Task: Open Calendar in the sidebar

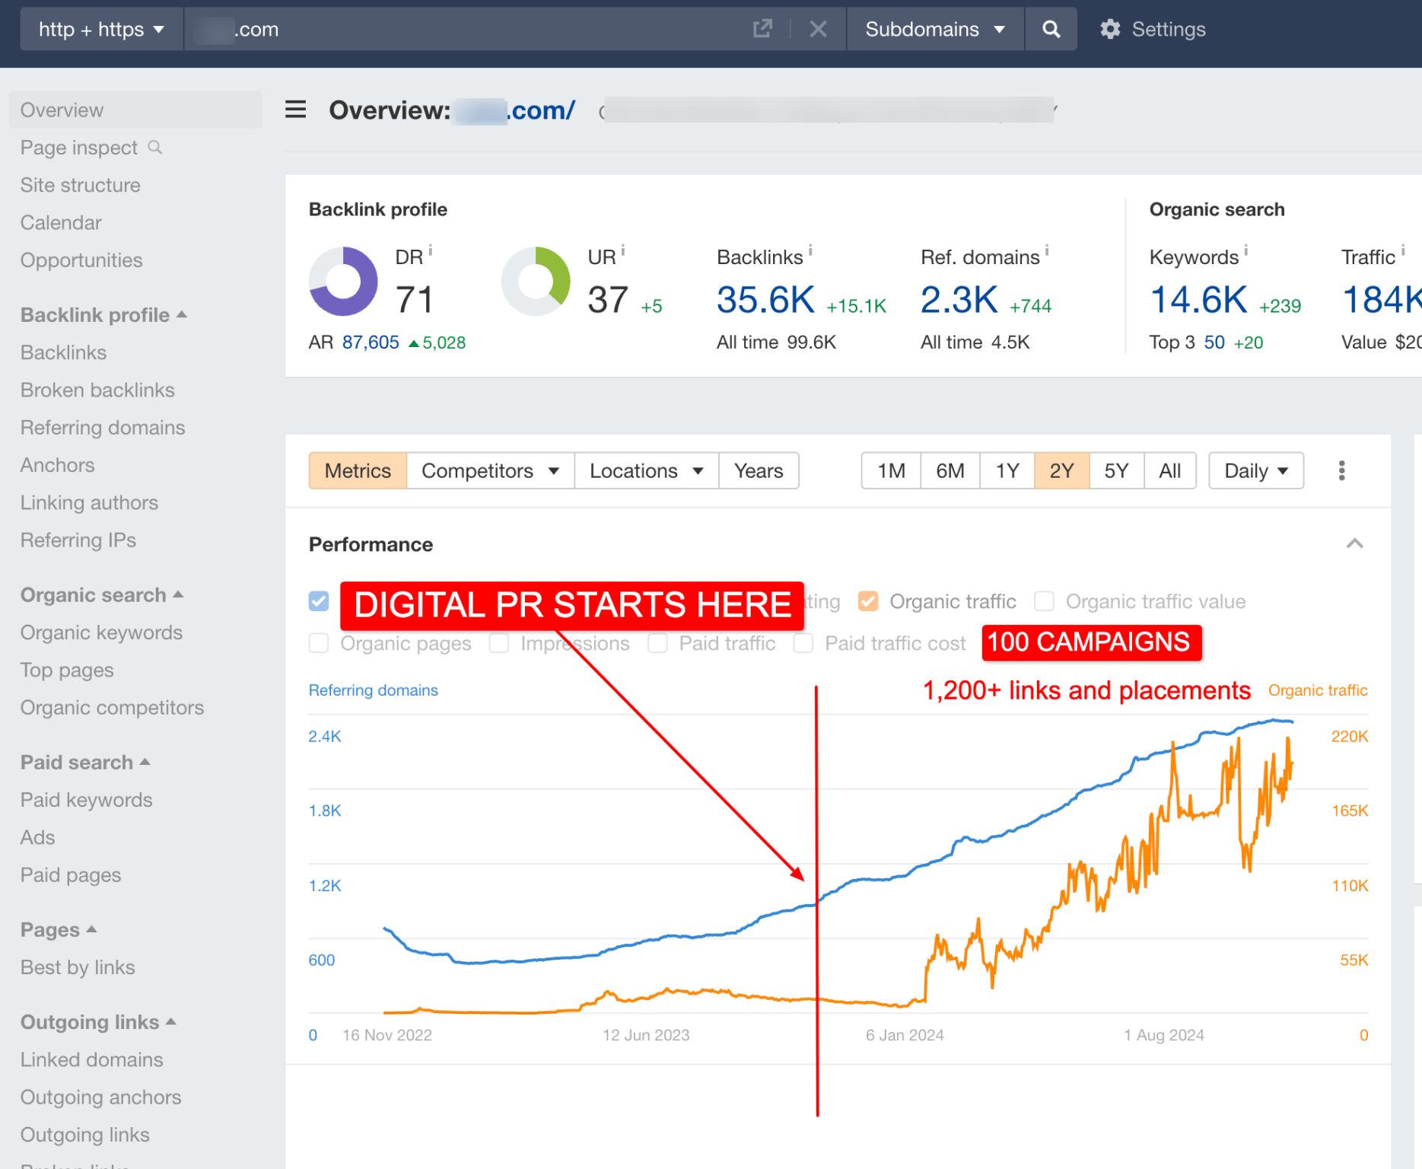Action: (61, 222)
